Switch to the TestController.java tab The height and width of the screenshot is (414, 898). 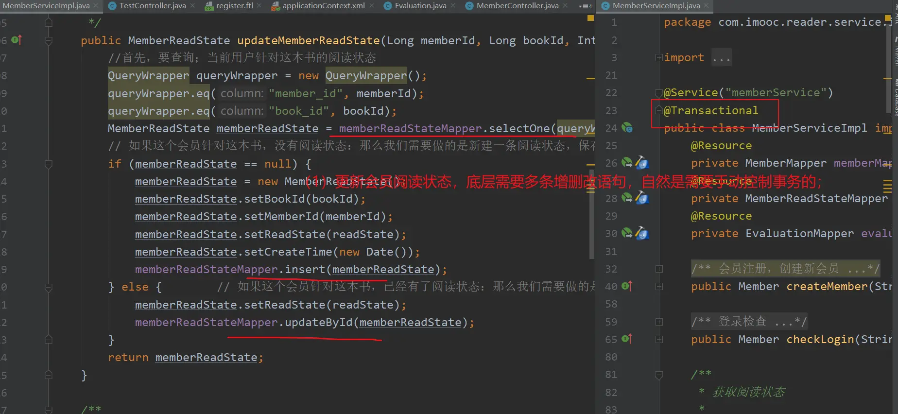[x=152, y=6]
